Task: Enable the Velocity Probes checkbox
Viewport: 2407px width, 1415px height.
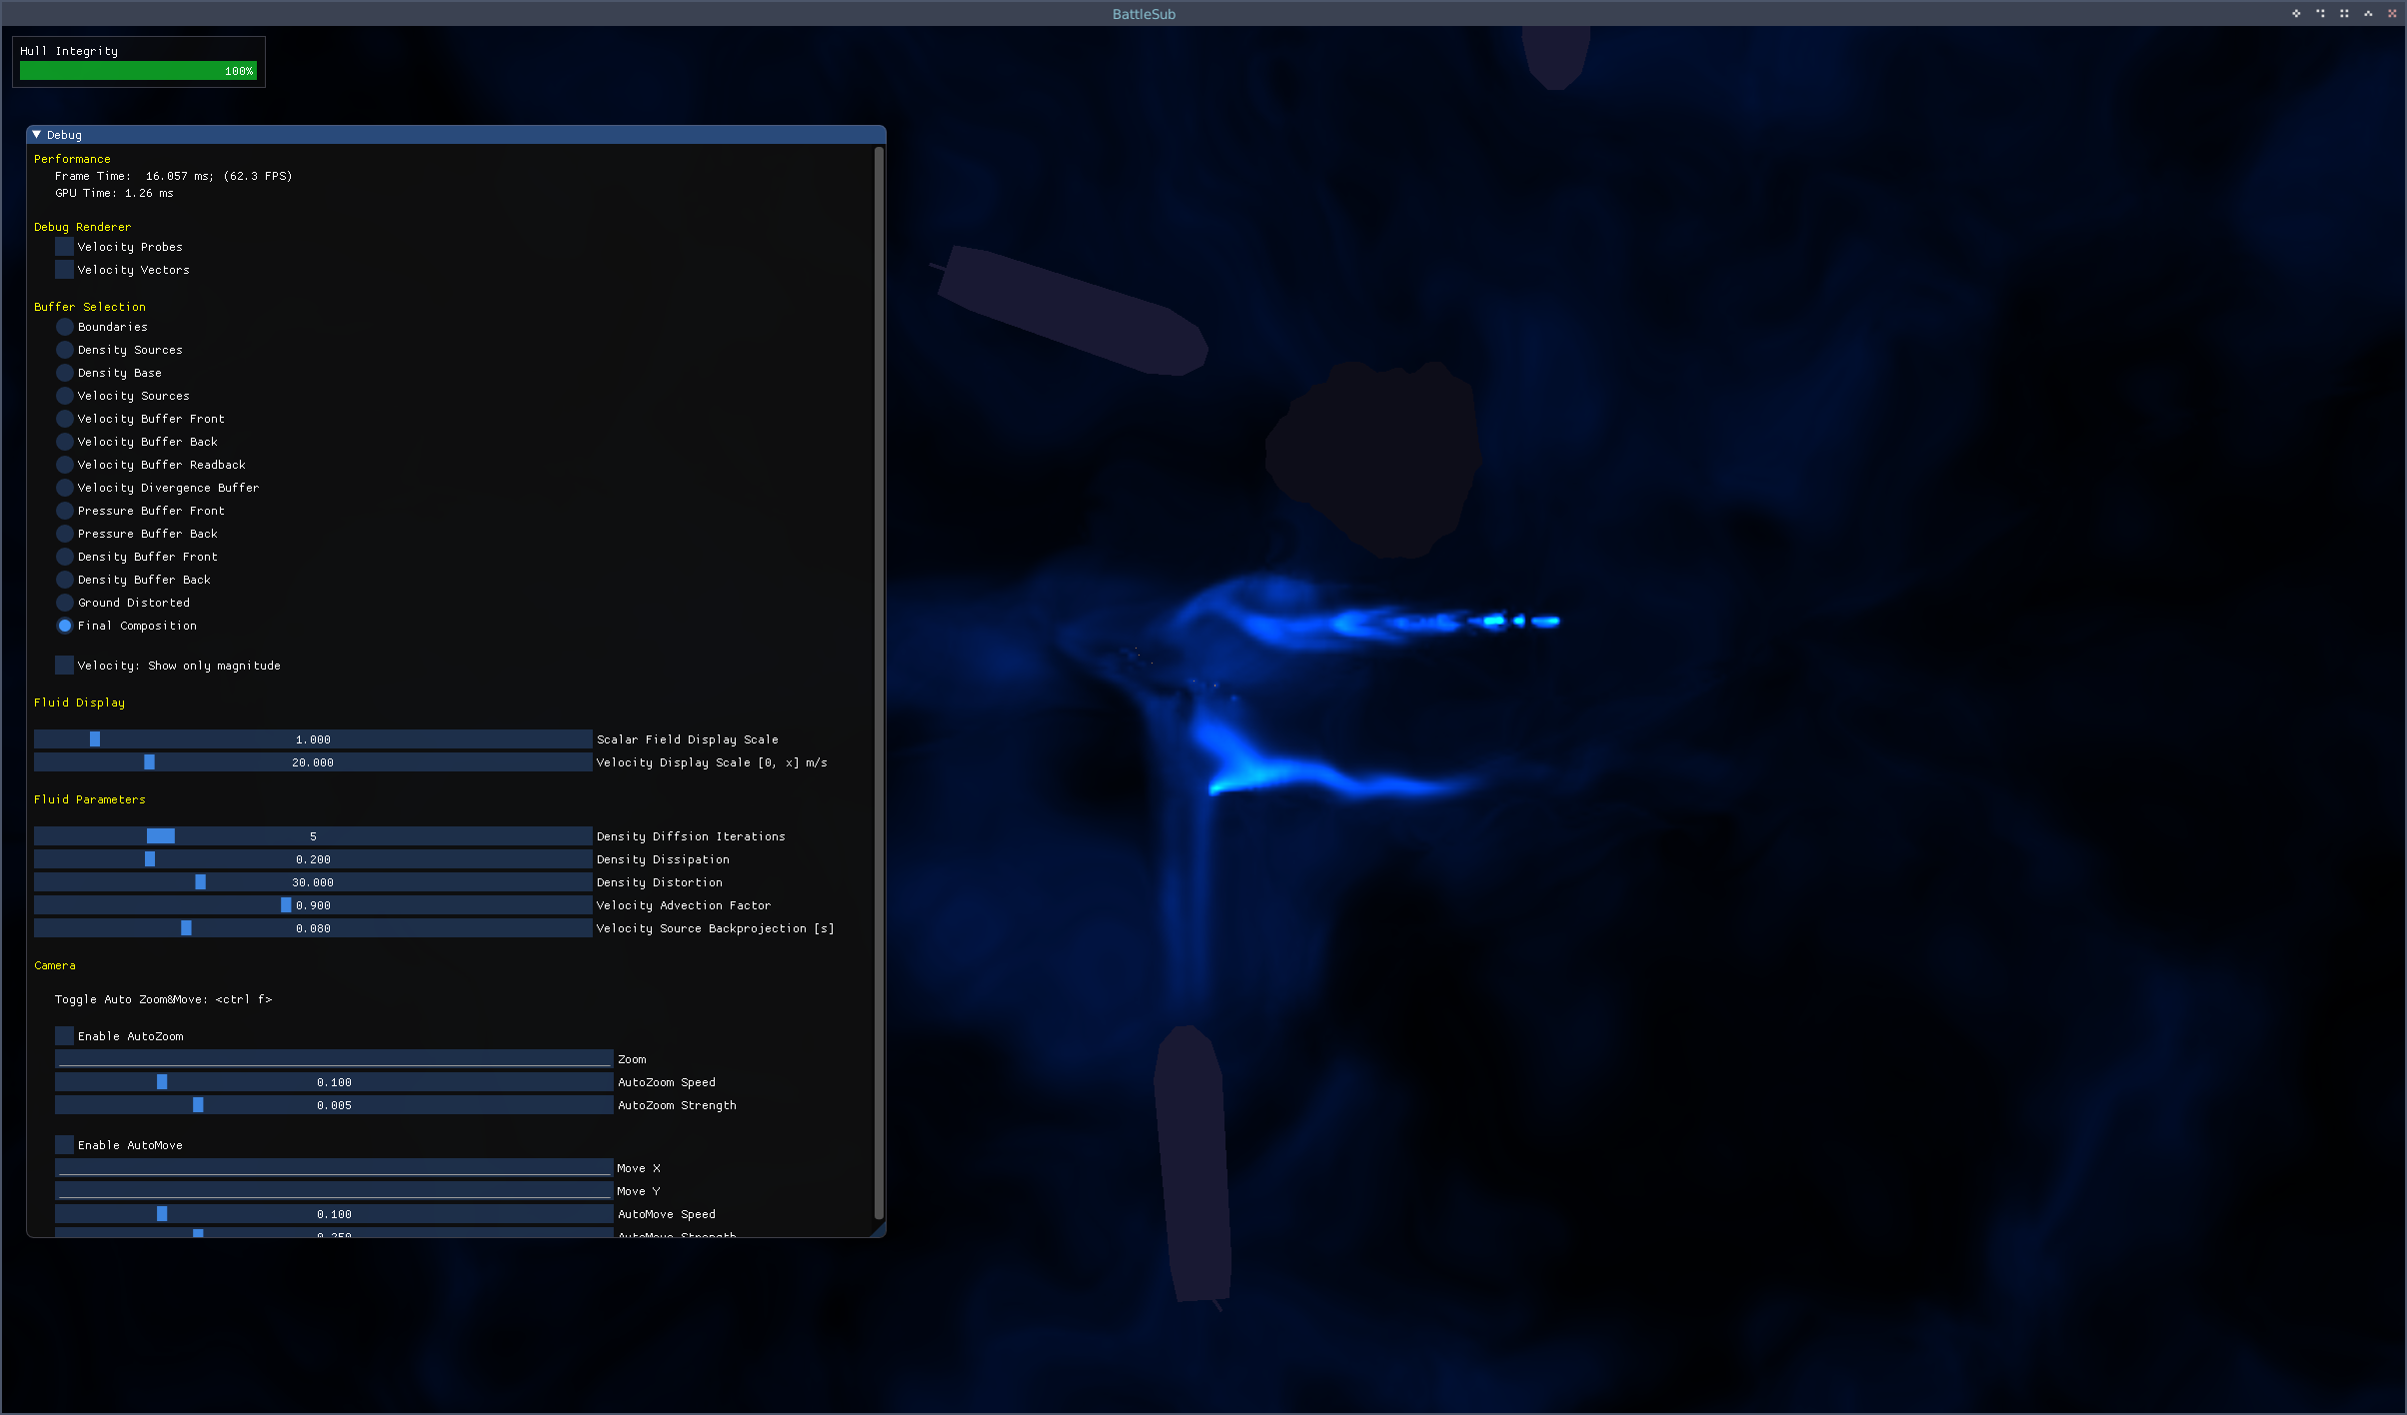Action: click(65, 247)
